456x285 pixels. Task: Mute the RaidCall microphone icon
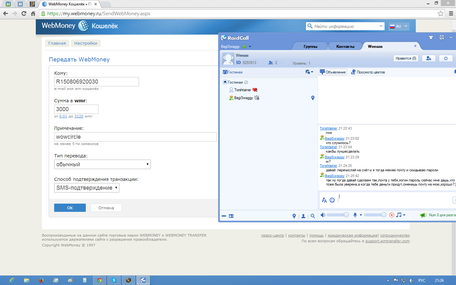pyautogui.click(x=355, y=215)
